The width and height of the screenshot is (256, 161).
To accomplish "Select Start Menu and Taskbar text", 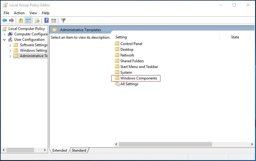I will coord(139,67).
